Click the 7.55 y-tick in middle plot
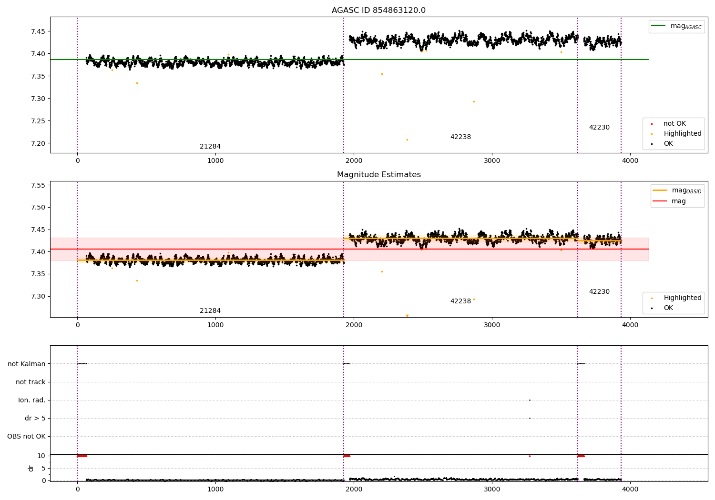Screen dimensions: 715x500 pyautogui.click(x=38, y=185)
